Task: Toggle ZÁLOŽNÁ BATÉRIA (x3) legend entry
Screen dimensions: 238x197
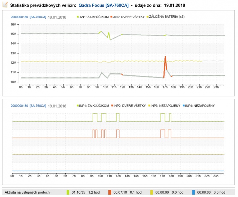Action: 165,17
